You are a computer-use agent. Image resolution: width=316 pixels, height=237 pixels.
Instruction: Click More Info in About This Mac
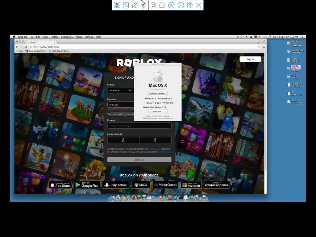[158, 111]
